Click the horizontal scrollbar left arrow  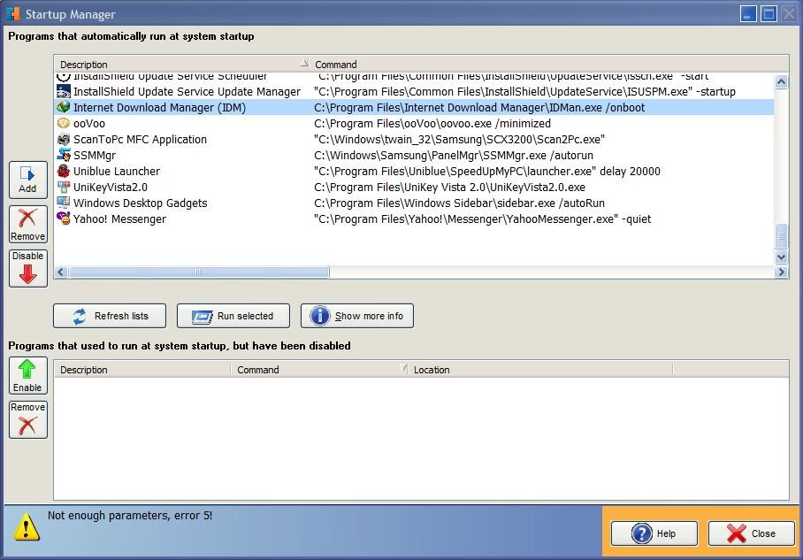61,272
